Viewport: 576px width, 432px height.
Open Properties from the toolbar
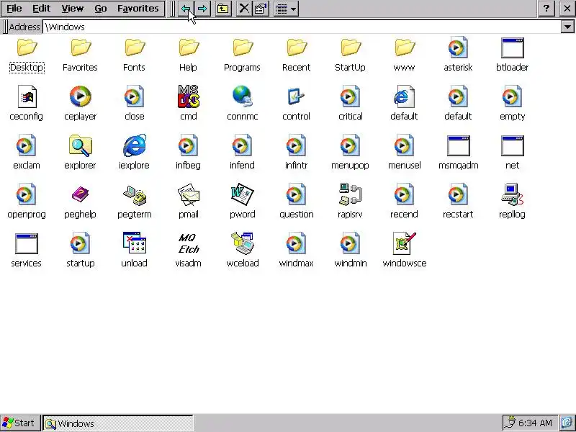(261, 9)
